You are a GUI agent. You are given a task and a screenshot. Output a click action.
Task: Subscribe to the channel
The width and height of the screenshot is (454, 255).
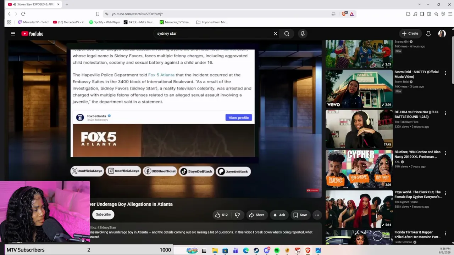click(103, 214)
